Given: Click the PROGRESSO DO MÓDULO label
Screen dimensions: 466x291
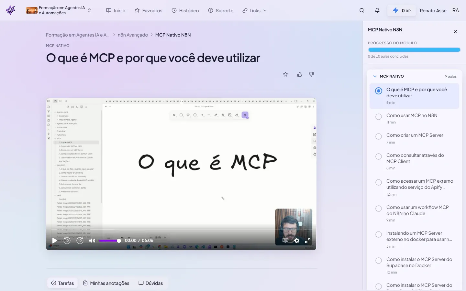Looking at the screenshot, I should coord(393,43).
